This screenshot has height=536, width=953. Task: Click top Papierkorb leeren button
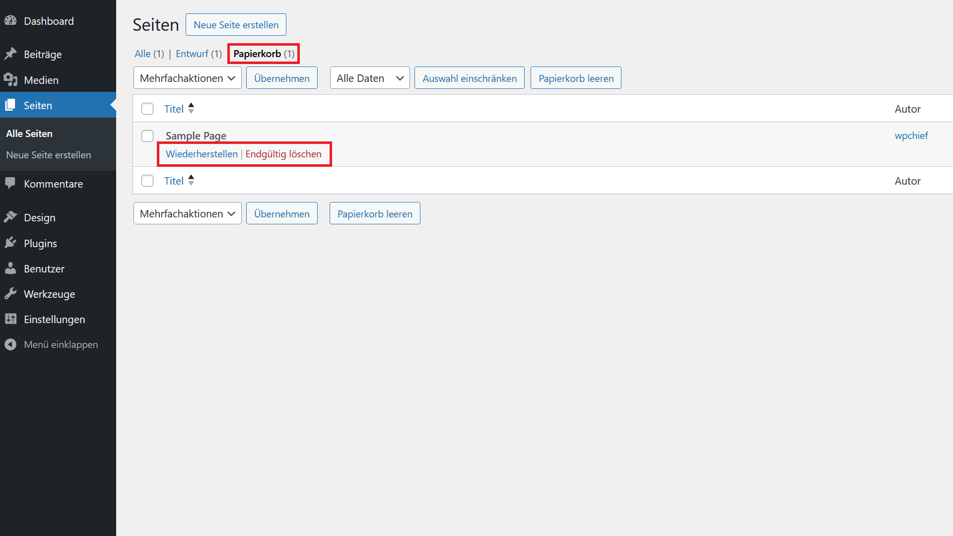pyautogui.click(x=576, y=78)
